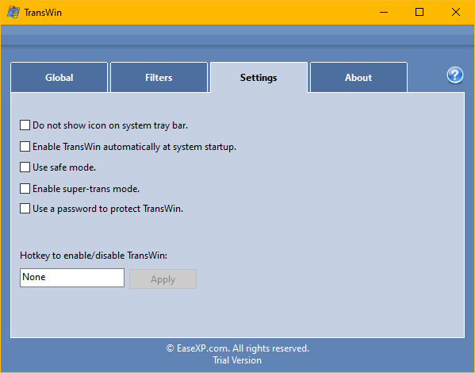Screen dimensions: 475x373
Task: Open the About tab
Action: [358, 77]
